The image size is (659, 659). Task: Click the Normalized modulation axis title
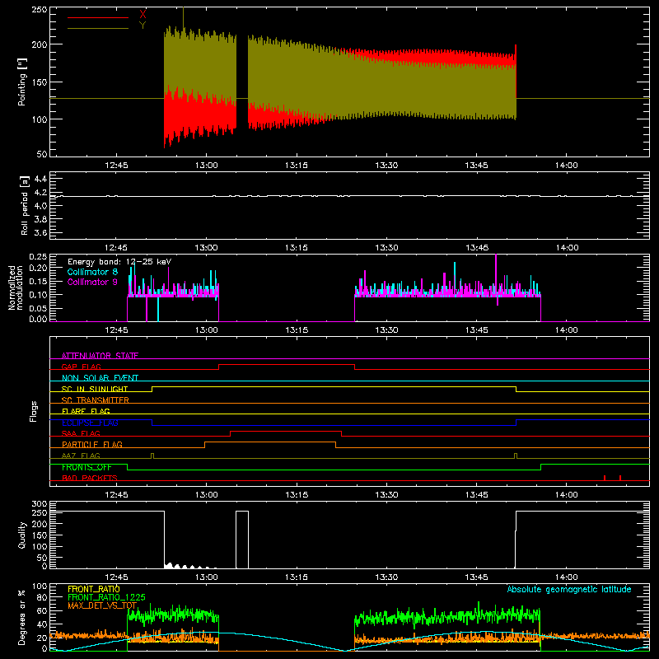point(15,287)
